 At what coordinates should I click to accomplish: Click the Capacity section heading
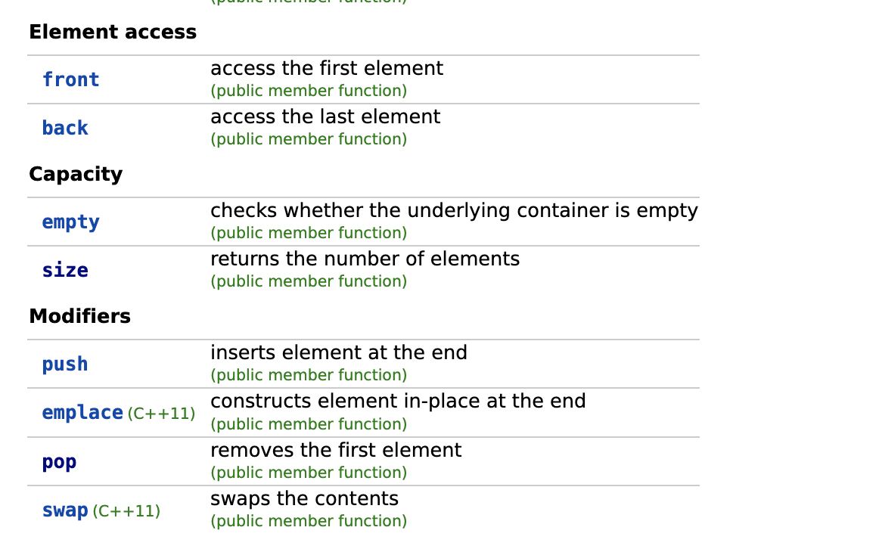76,174
